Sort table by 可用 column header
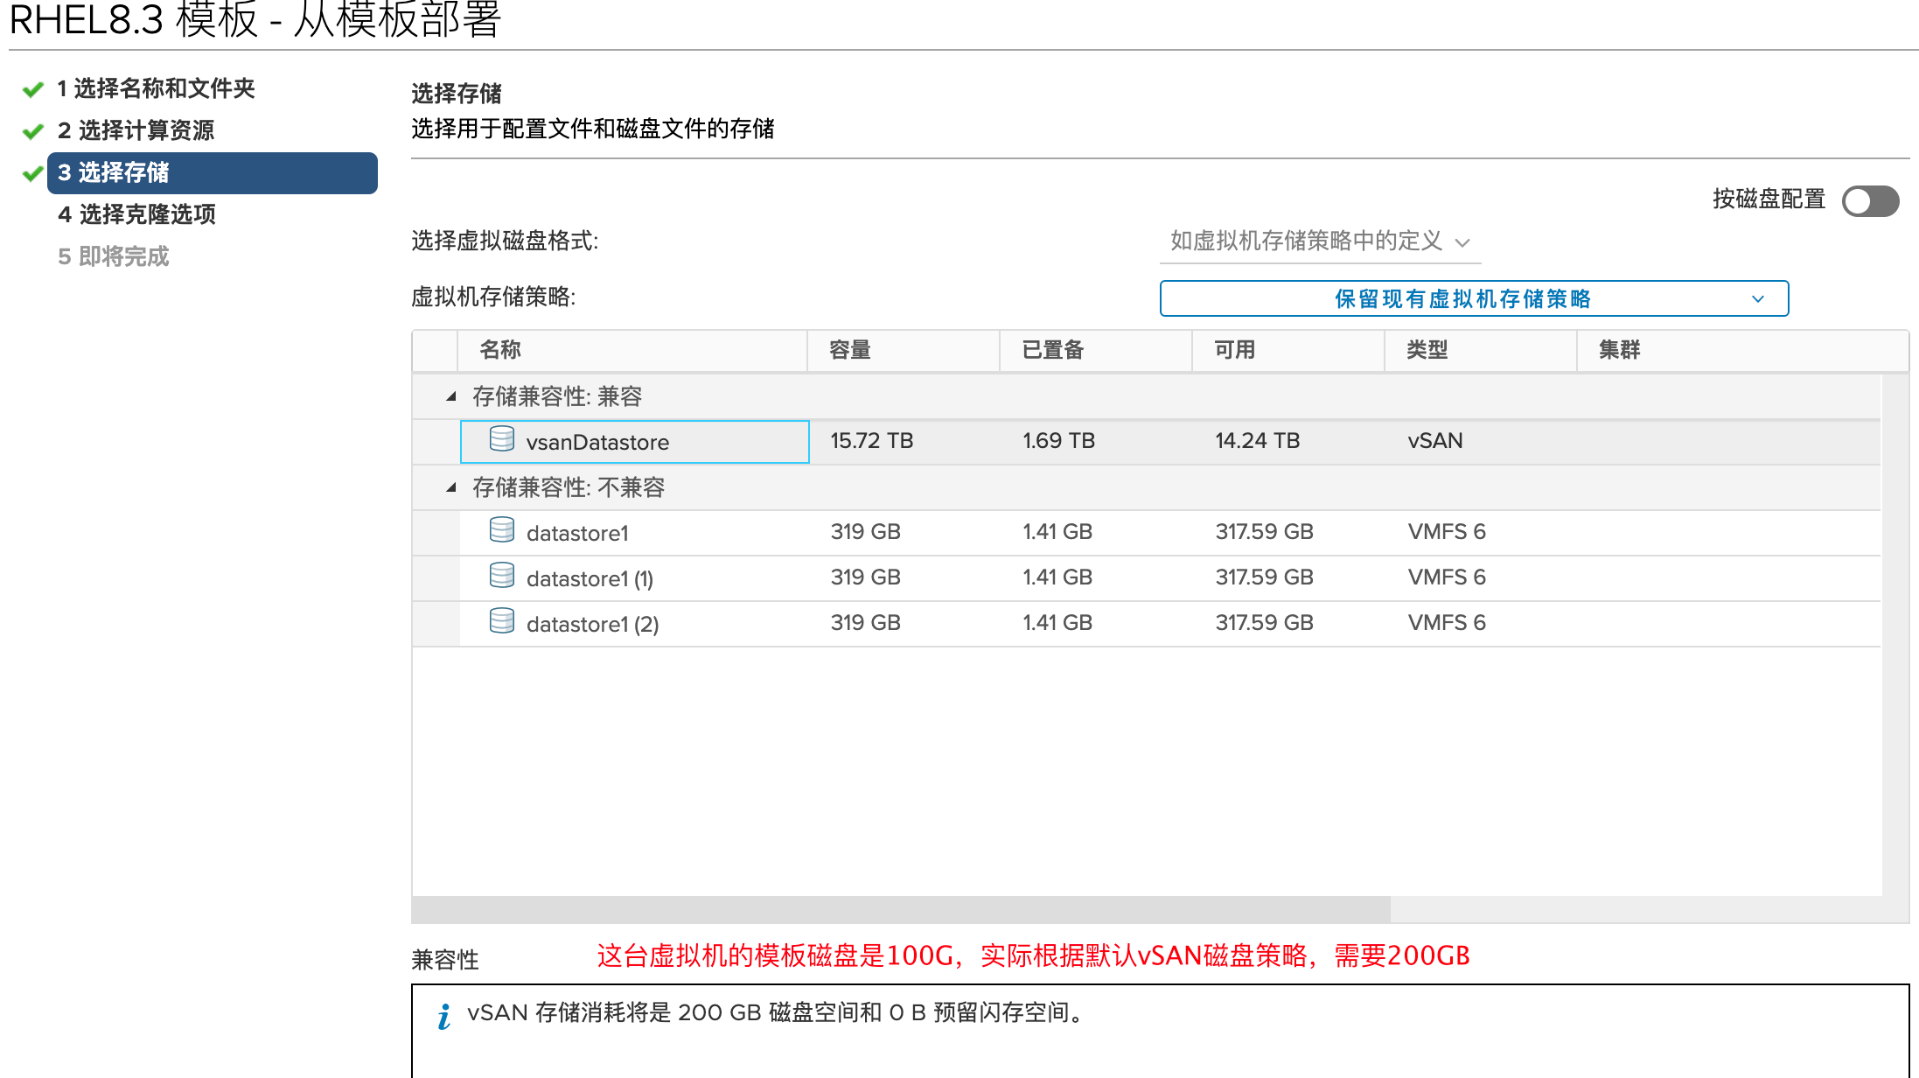 coord(1235,350)
